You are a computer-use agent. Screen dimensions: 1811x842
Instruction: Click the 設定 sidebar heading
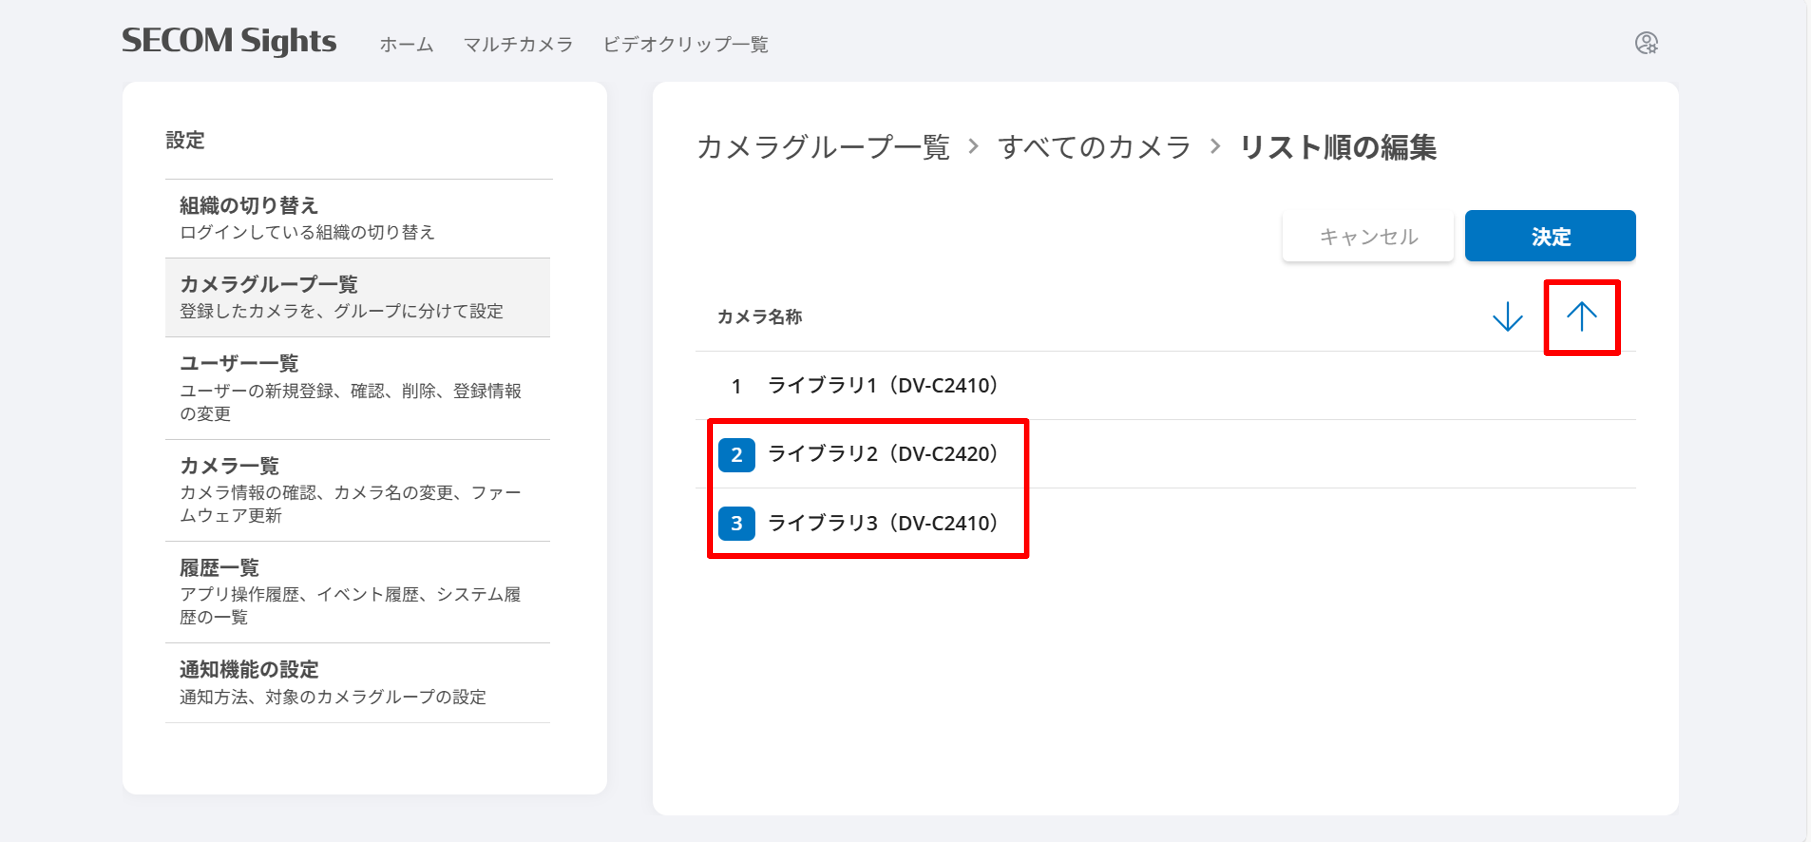point(185,140)
